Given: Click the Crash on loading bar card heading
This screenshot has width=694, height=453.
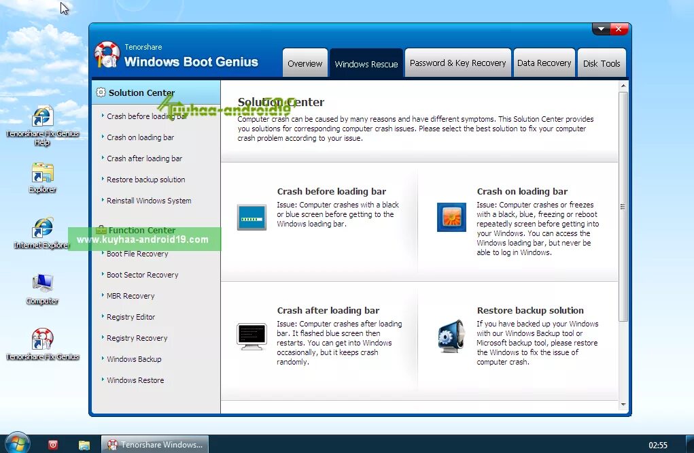Looking at the screenshot, I should tap(522, 191).
